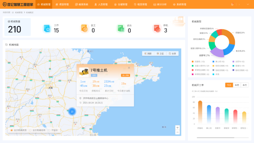The width and height of the screenshot is (254, 143).
Task: Select 显示机械类型 radio option on map
Action: (19, 130)
